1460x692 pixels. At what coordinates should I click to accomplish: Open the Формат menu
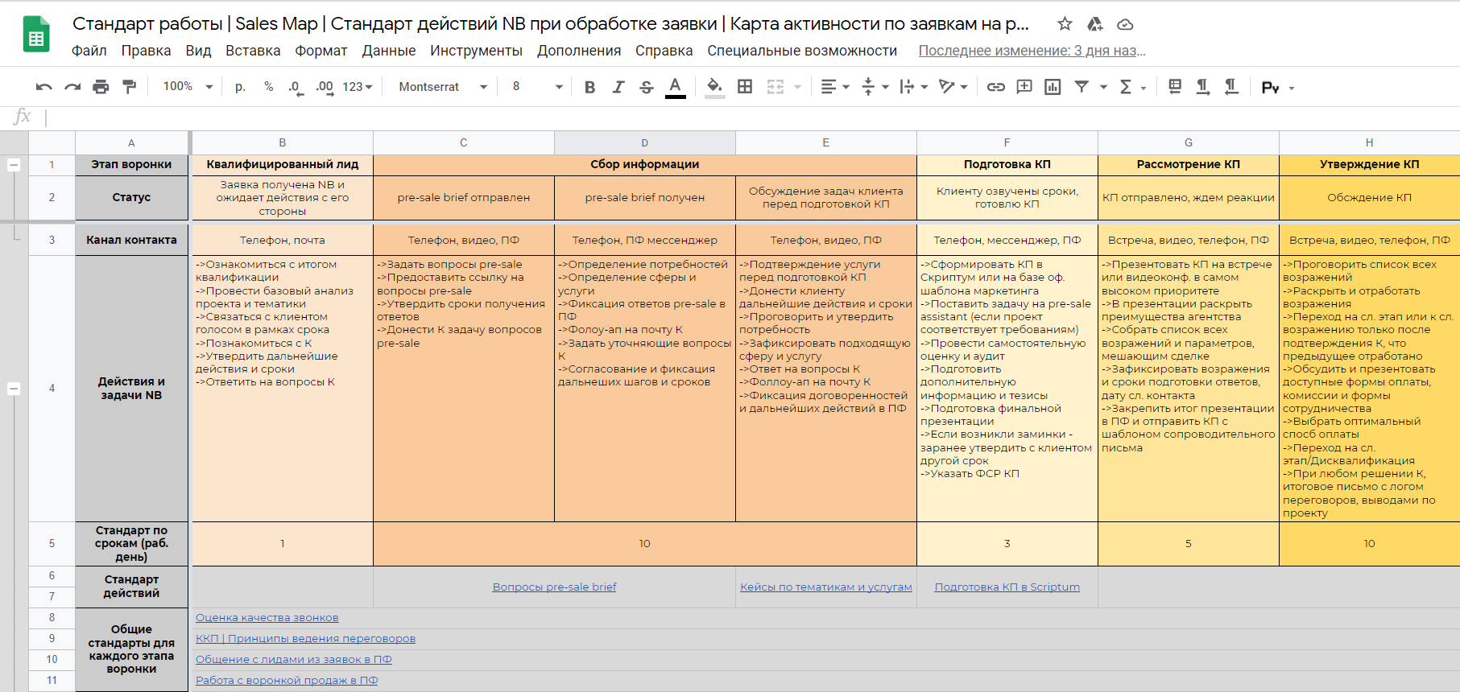point(321,51)
